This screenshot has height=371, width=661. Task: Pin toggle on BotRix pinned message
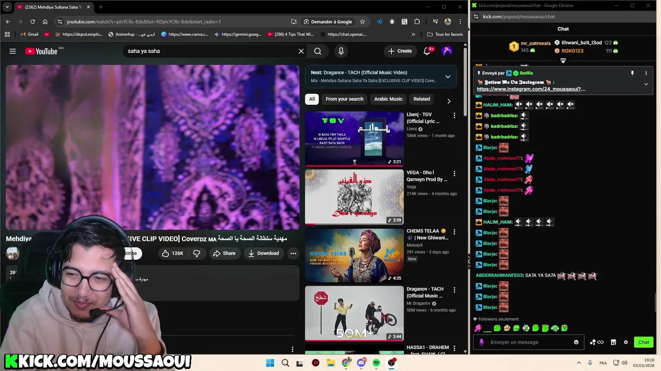[x=632, y=73]
